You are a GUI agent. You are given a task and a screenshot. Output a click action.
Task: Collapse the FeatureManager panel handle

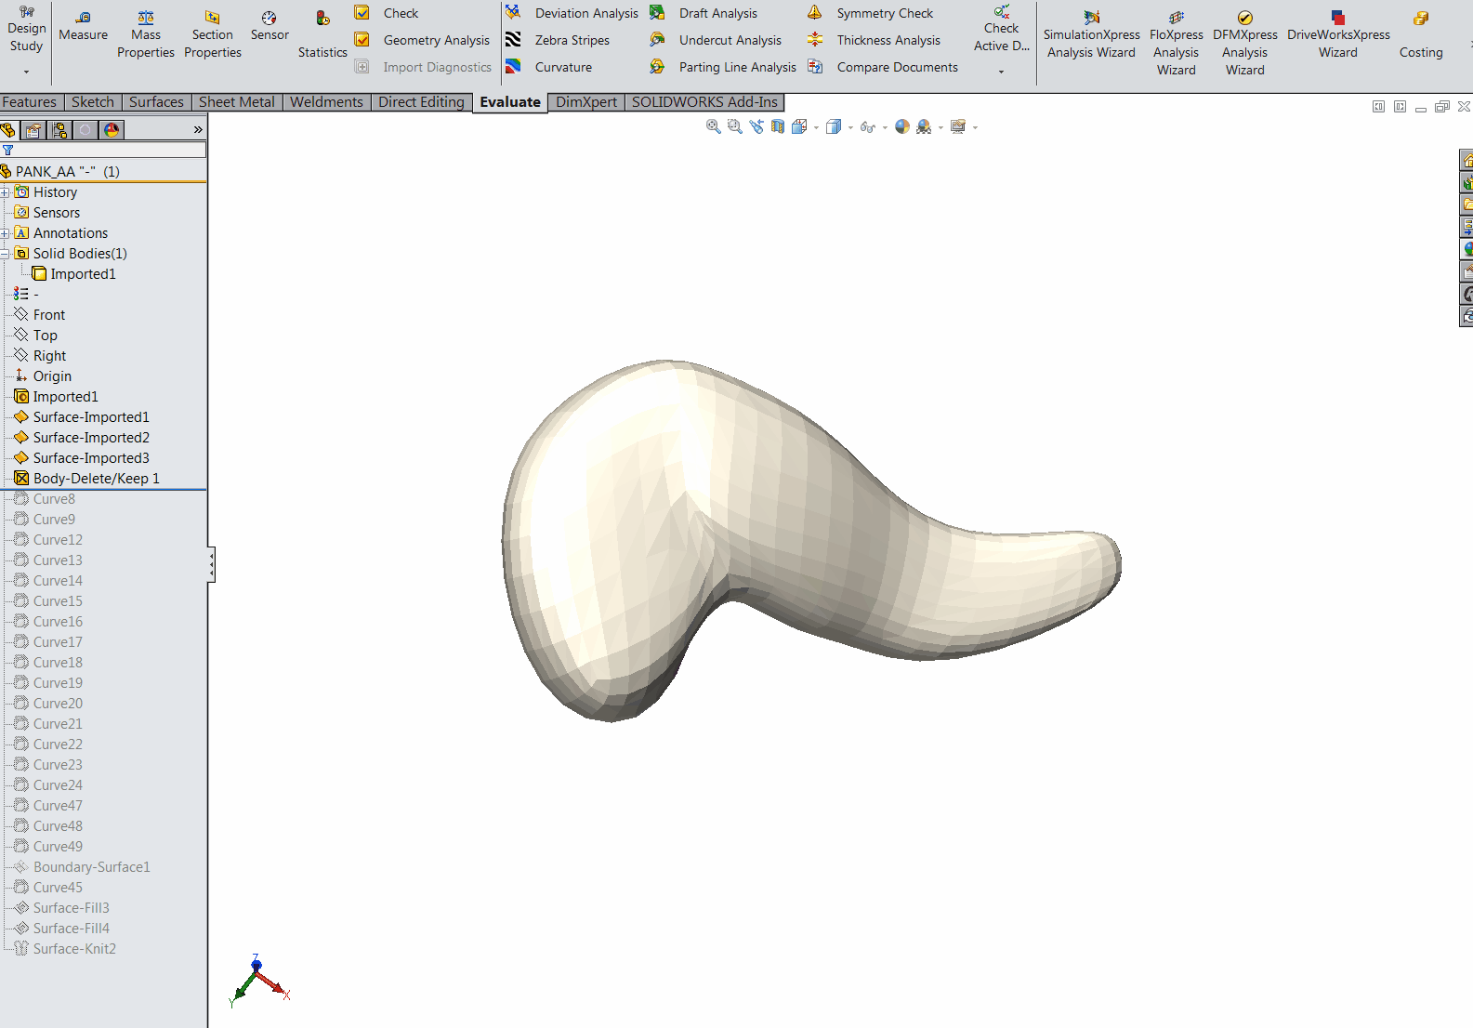click(211, 564)
